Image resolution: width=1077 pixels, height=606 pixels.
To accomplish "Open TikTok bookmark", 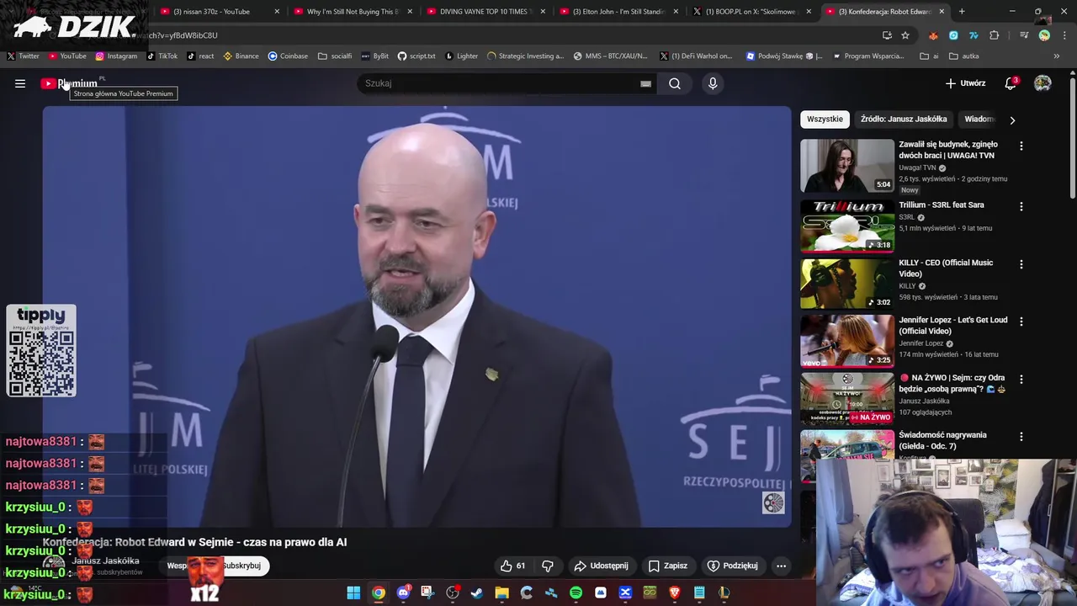I will tap(162, 56).
